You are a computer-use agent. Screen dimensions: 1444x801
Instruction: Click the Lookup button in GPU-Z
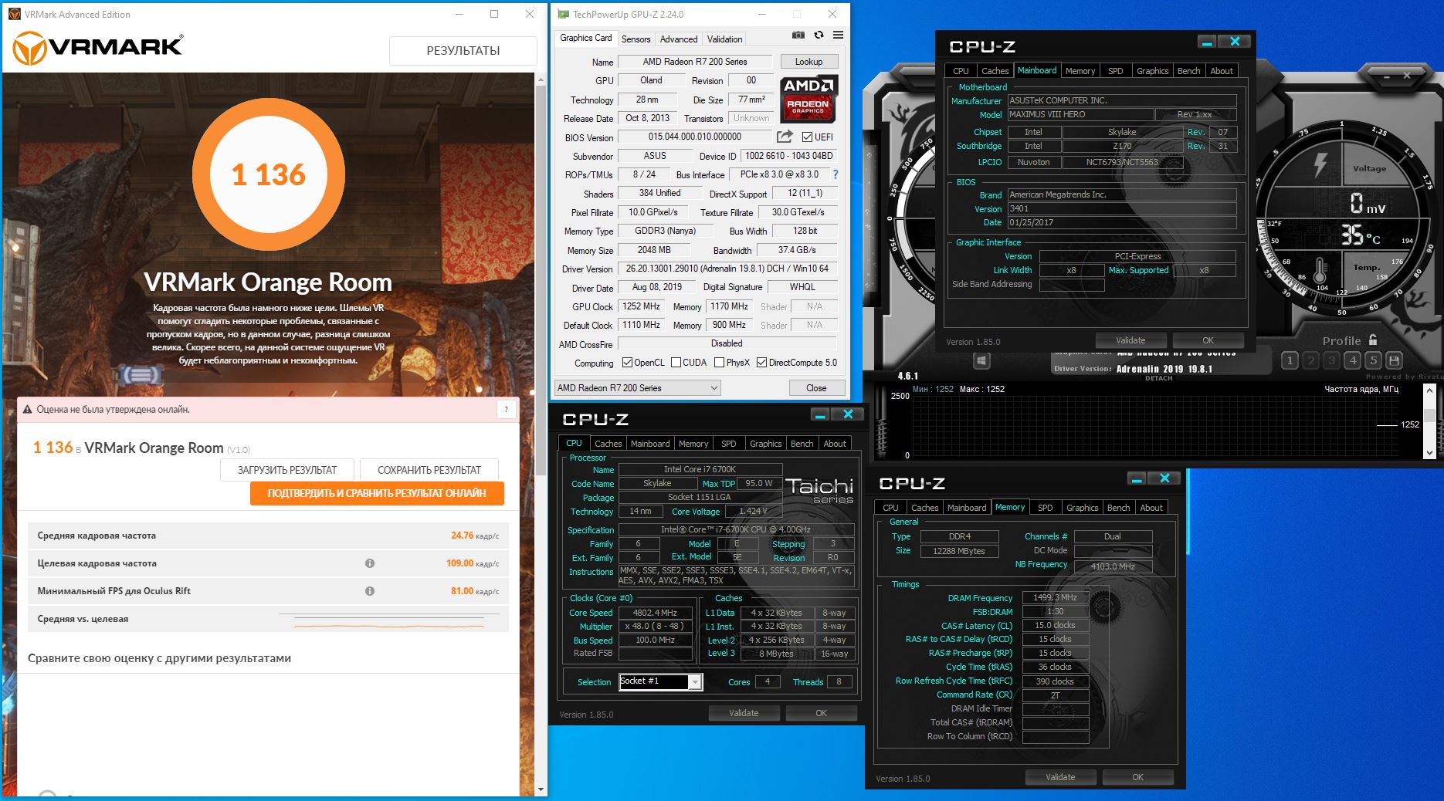(x=808, y=62)
